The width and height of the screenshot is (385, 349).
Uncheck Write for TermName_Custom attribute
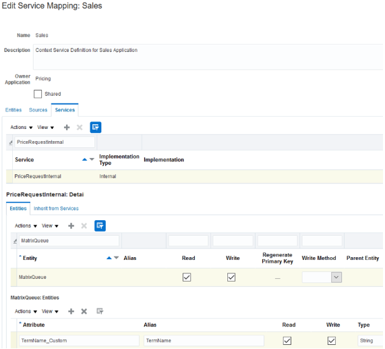tap(332, 341)
